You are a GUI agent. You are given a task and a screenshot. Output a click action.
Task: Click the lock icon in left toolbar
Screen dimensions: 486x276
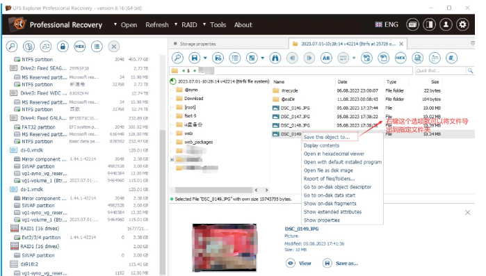63,47
